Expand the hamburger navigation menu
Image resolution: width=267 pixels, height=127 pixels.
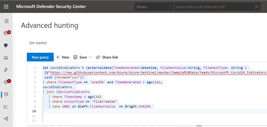[6, 21]
